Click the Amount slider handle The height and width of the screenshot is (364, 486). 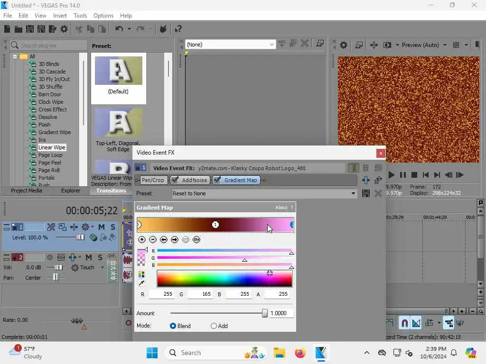(265, 313)
